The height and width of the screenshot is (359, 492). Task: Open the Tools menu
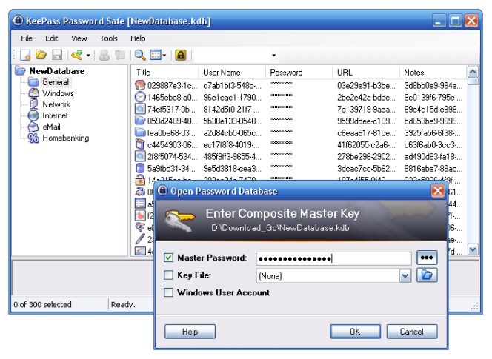click(x=109, y=38)
